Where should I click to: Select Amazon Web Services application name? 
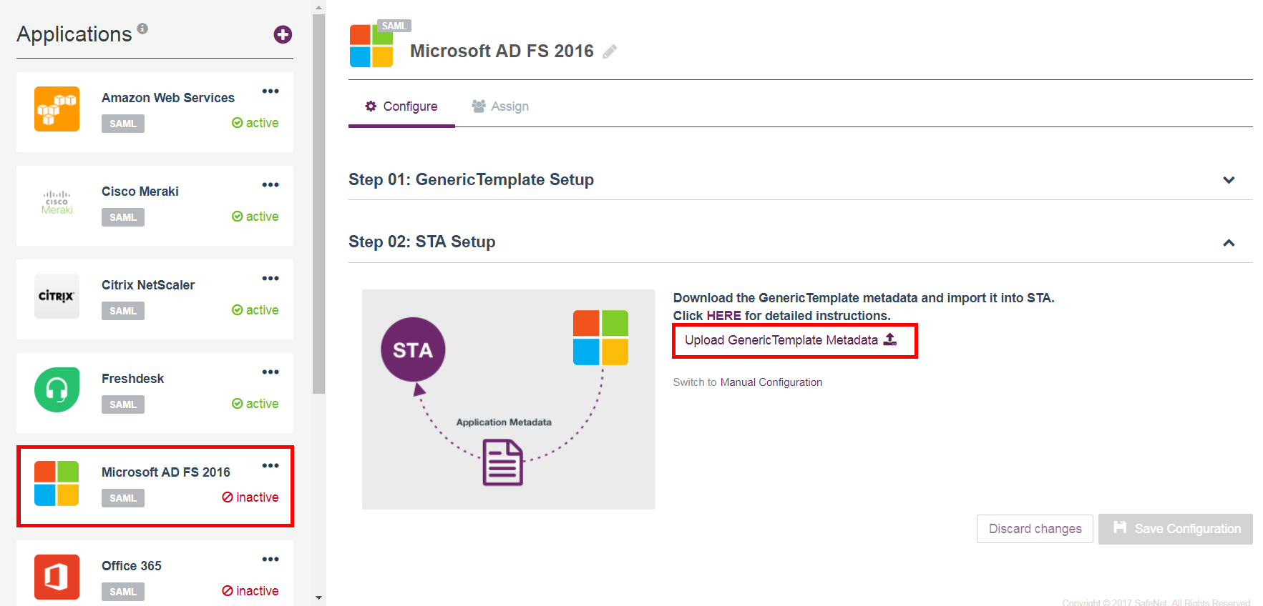coord(168,98)
